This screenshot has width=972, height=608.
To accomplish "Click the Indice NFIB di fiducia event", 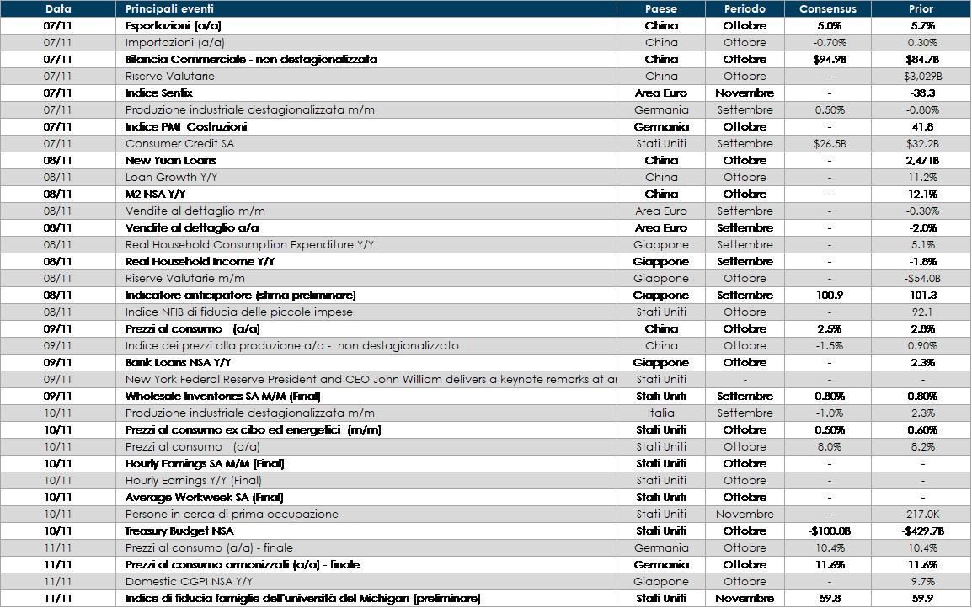I will pyautogui.click(x=238, y=312).
